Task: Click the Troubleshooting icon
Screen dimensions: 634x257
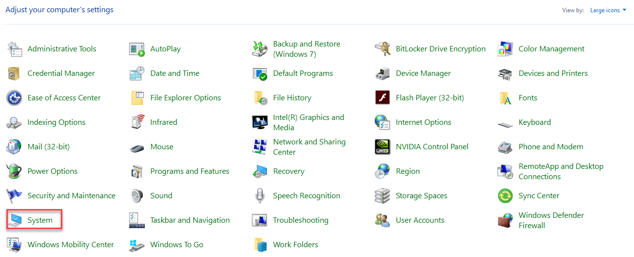Action: click(259, 220)
